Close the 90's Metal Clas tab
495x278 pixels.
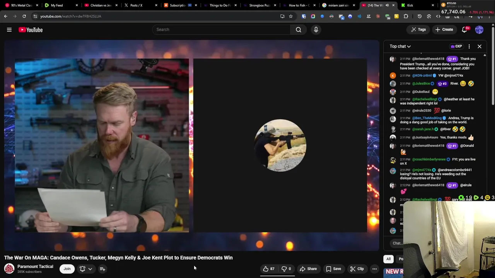(37, 5)
